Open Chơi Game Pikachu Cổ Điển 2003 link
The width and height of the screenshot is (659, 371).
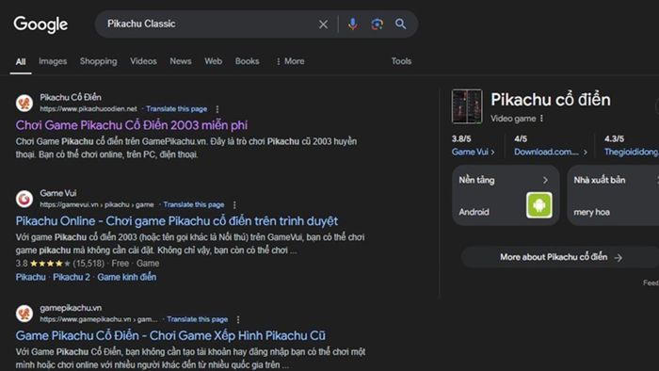point(132,125)
